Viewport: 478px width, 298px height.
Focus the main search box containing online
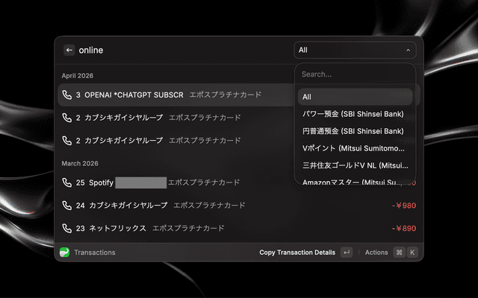coord(179,50)
